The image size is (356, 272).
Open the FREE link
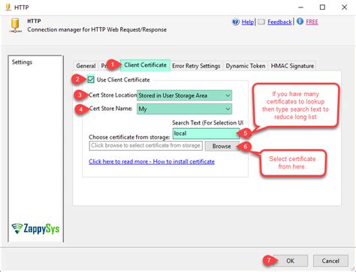[x=312, y=22]
